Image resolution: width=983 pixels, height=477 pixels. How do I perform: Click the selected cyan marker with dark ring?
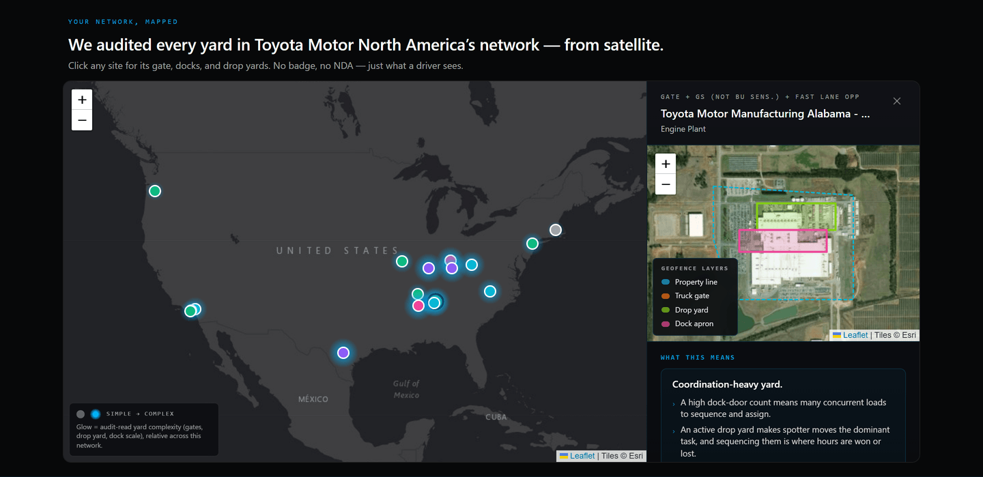[435, 302]
